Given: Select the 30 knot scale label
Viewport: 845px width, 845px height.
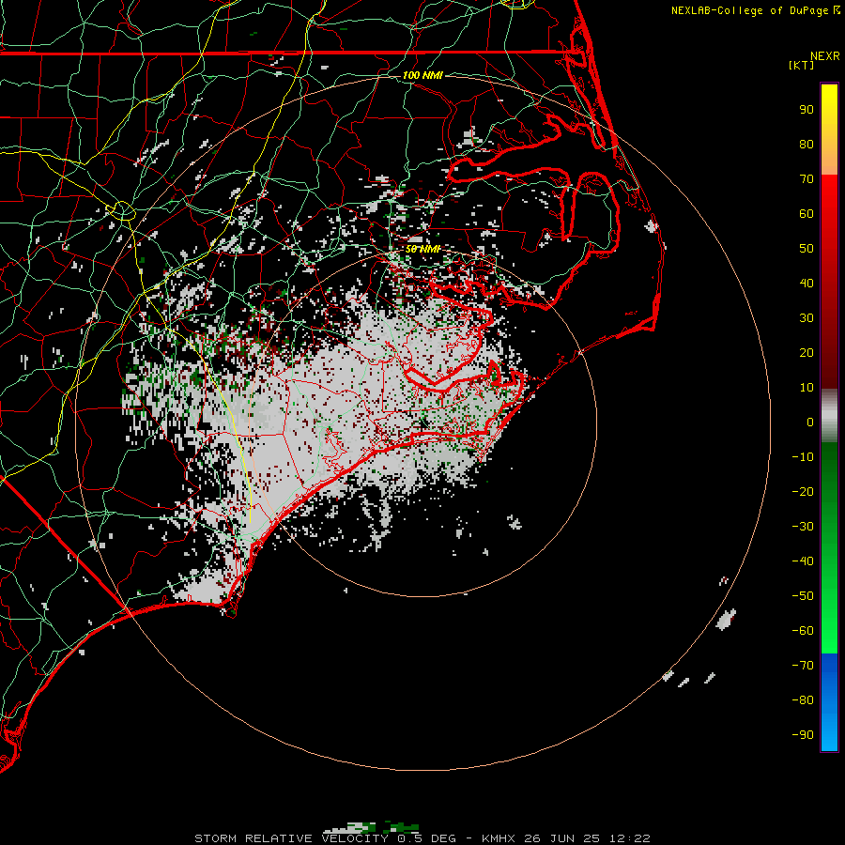Looking at the screenshot, I should 807,318.
